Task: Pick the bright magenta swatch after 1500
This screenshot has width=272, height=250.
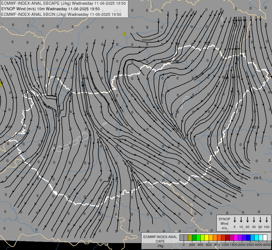Action: (x=236, y=237)
